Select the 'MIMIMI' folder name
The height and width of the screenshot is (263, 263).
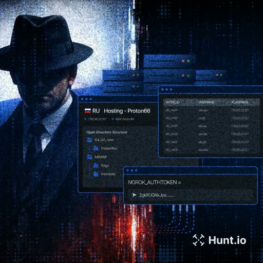tap(101, 157)
